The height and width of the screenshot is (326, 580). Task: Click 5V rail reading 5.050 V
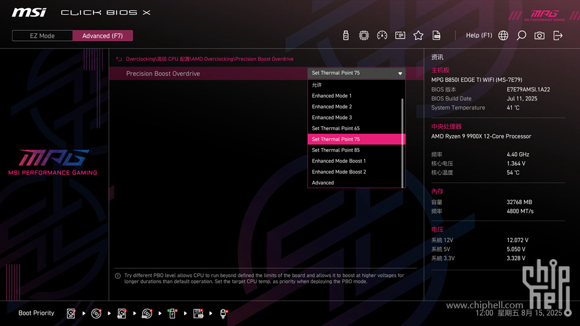516,250
